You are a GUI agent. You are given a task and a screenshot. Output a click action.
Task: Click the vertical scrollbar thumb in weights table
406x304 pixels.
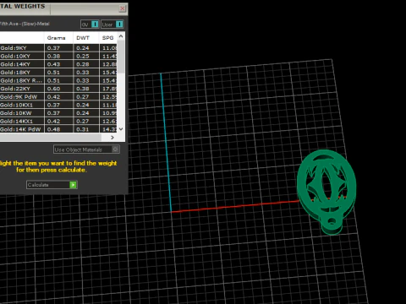121,57
